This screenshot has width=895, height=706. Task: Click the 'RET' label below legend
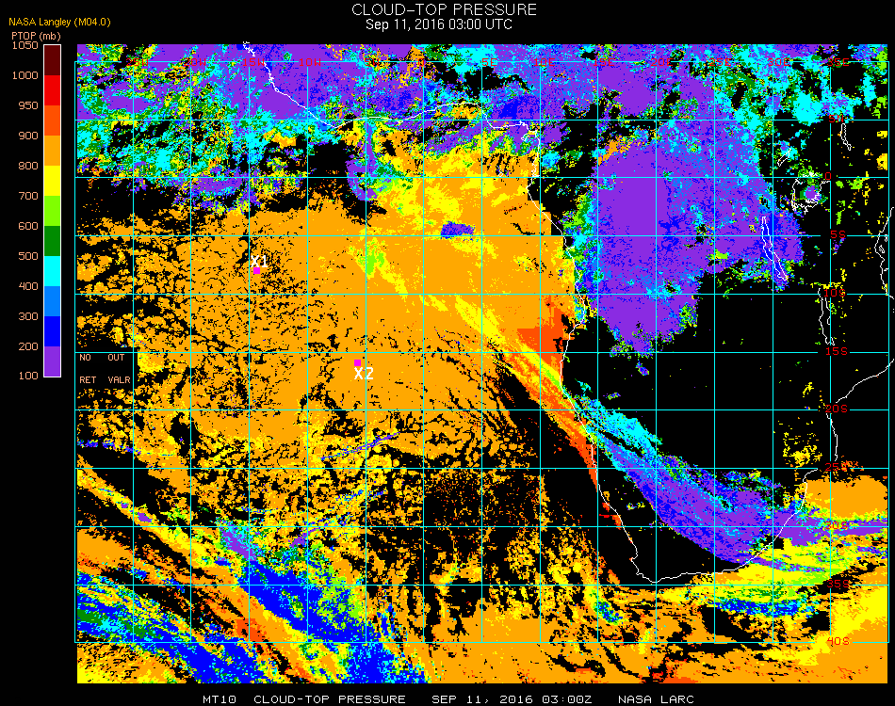(x=88, y=379)
